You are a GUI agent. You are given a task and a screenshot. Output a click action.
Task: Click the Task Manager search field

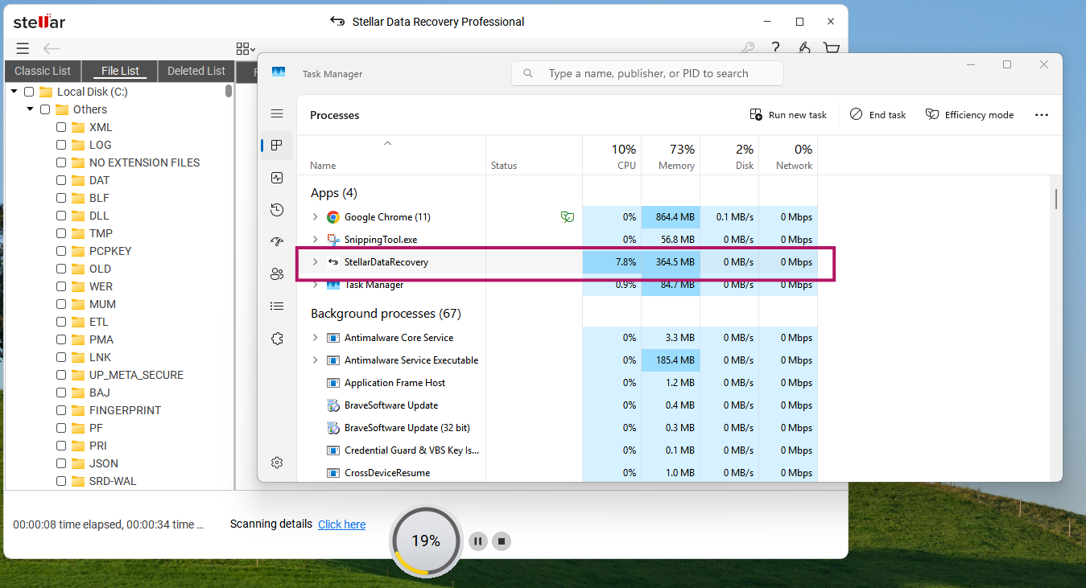[646, 72]
